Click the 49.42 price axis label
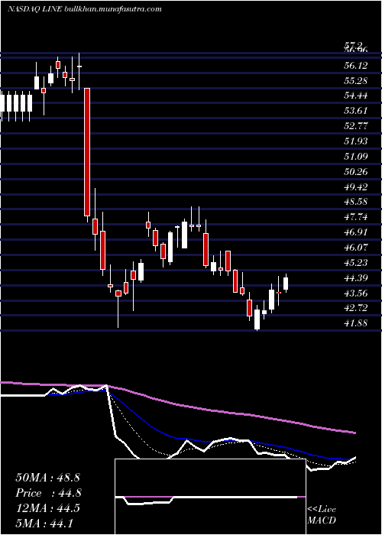The height and width of the screenshot is (535, 382). coord(356,187)
